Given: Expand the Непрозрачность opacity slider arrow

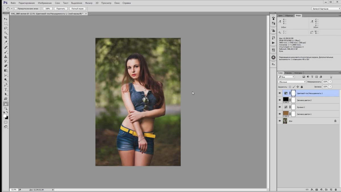Looking at the screenshot, I should pos(330,82).
